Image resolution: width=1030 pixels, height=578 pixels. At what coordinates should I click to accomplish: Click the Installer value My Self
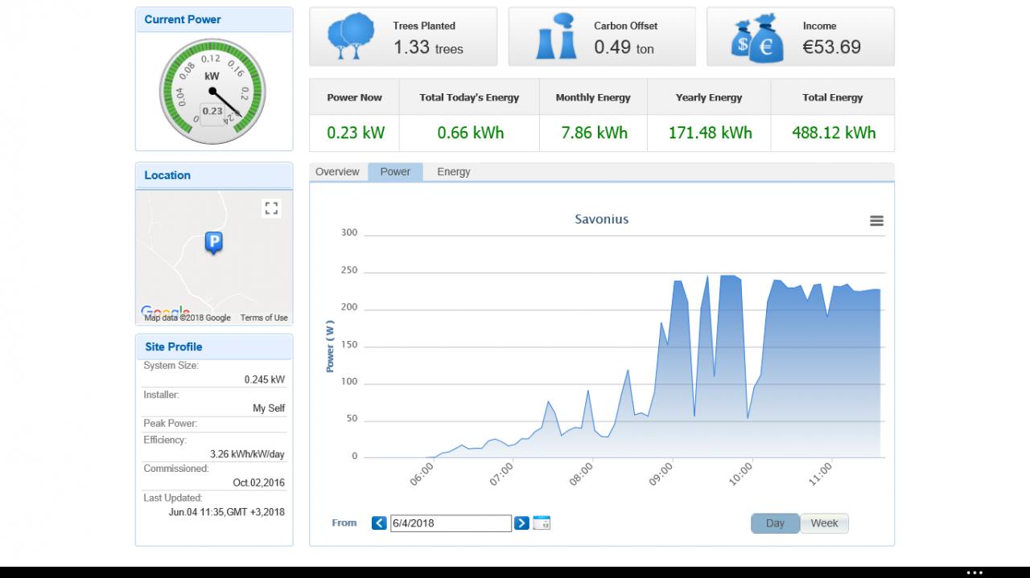pyautogui.click(x=269, y=408)
